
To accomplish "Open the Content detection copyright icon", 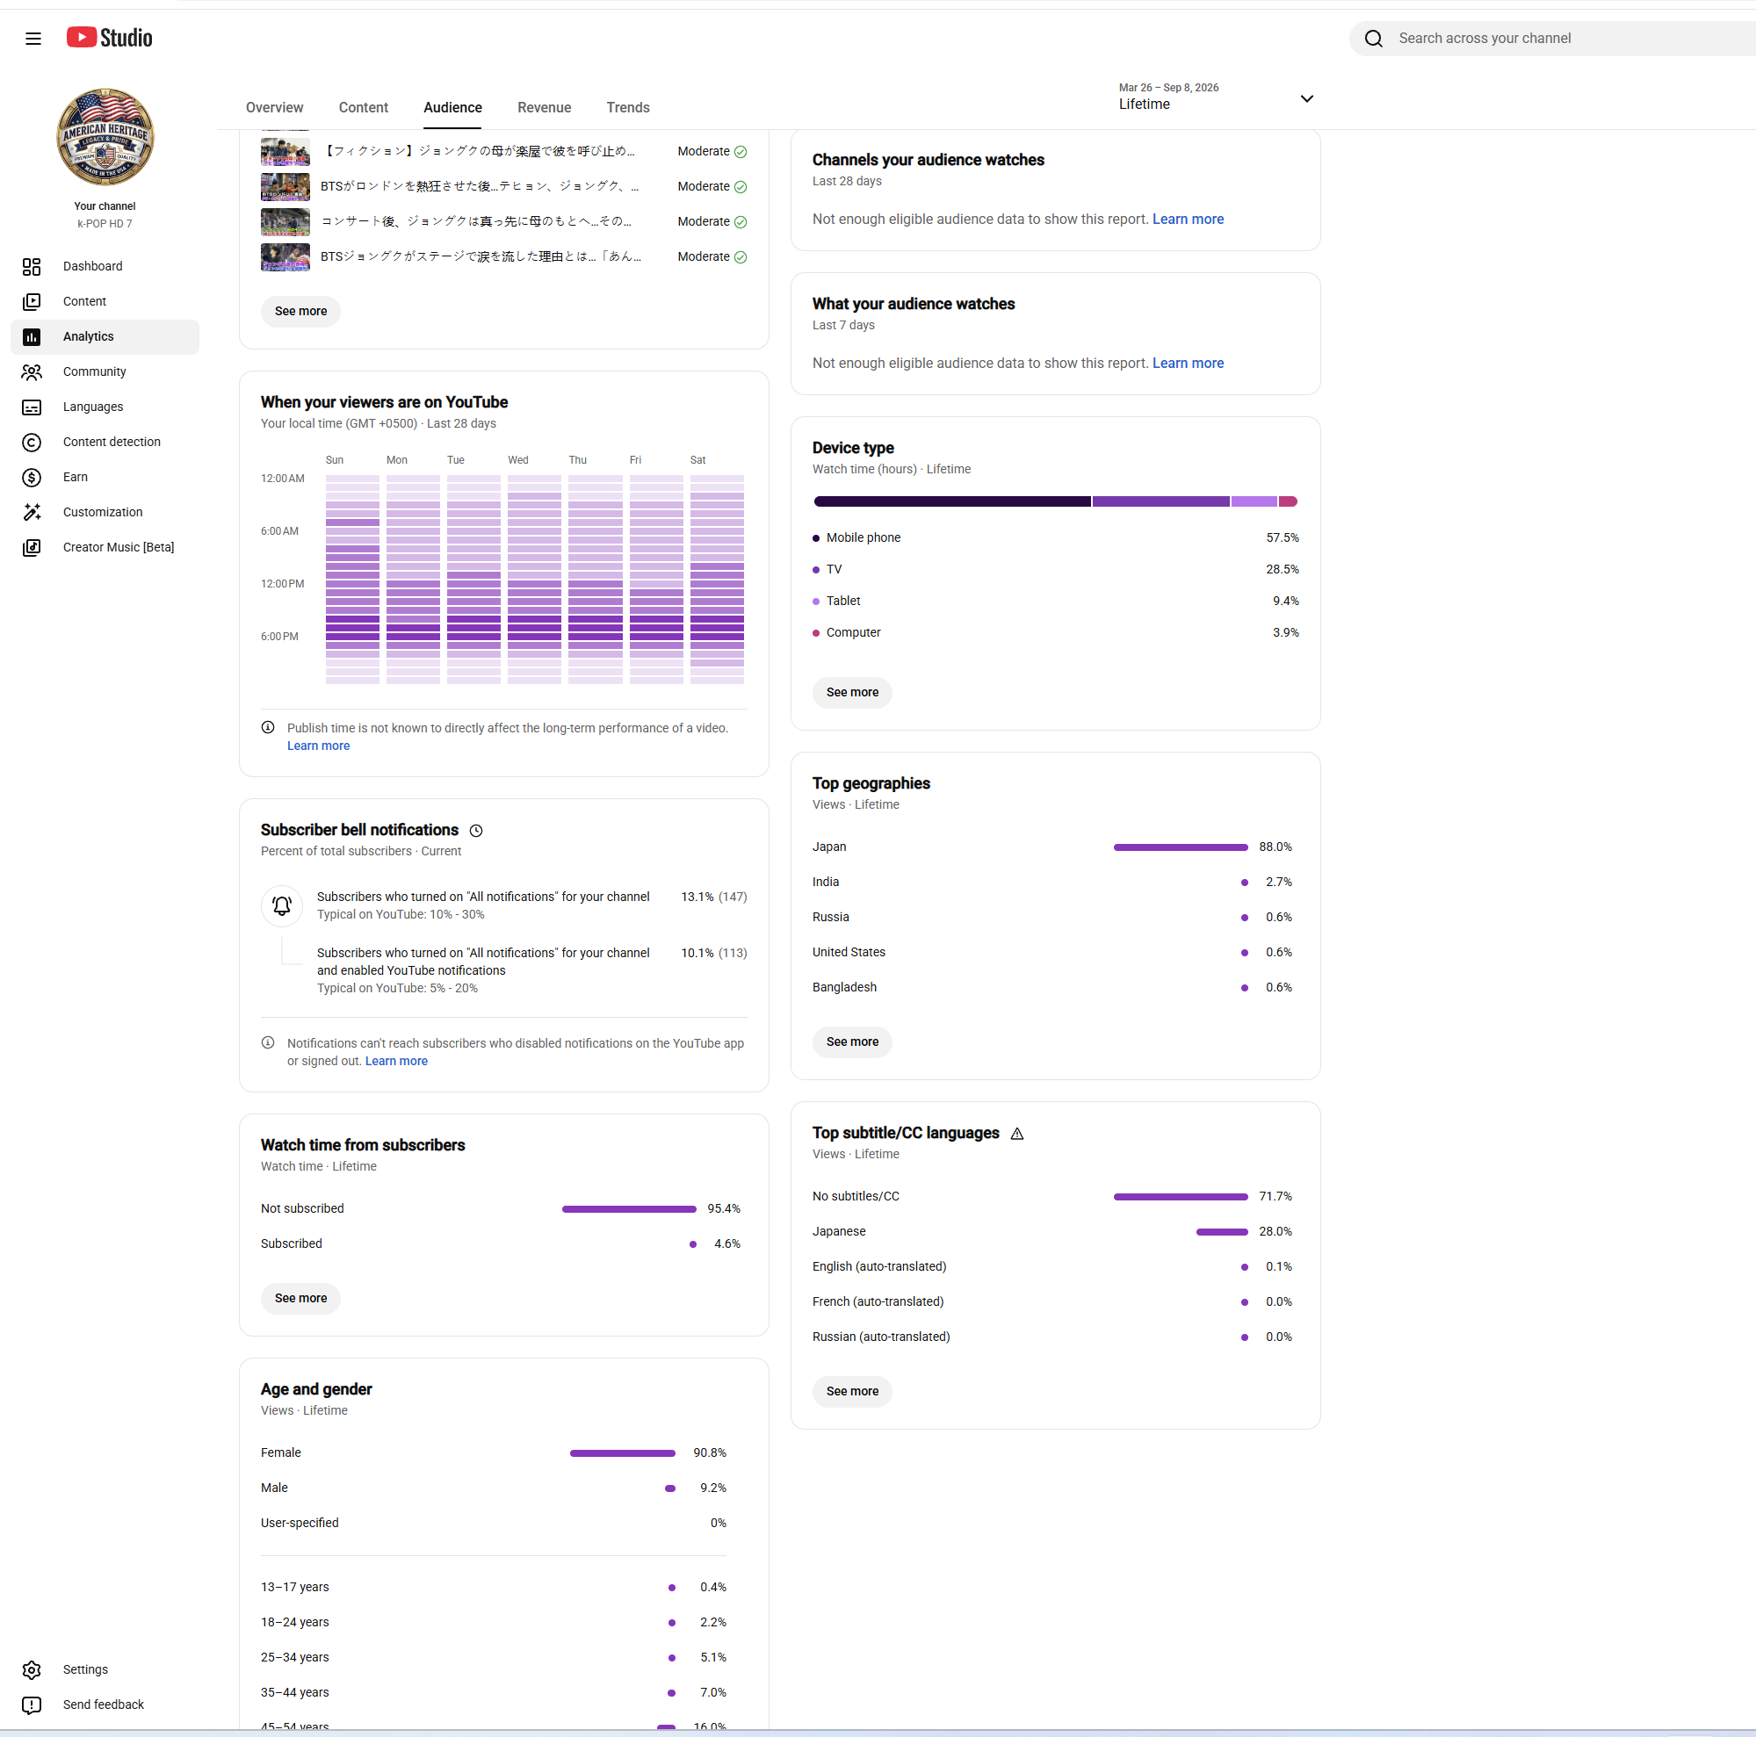I will [32, 443].
